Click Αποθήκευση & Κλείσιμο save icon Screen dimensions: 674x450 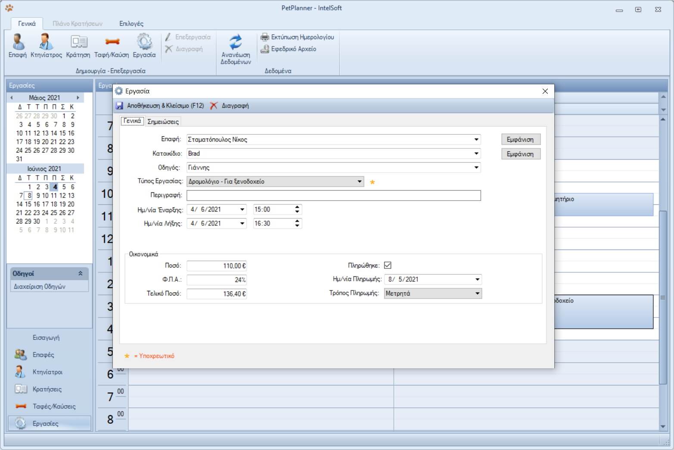pos(120,106)
